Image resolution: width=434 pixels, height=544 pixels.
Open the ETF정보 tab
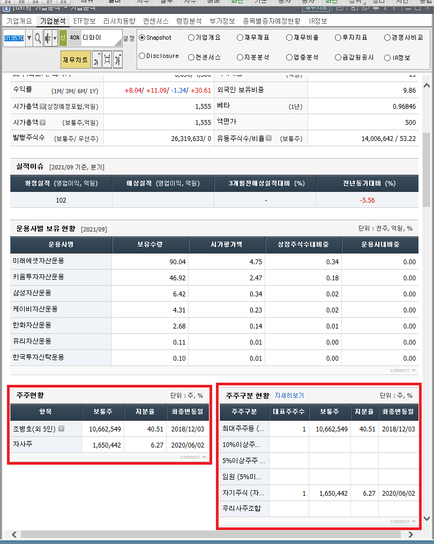[x=84, y=21]
